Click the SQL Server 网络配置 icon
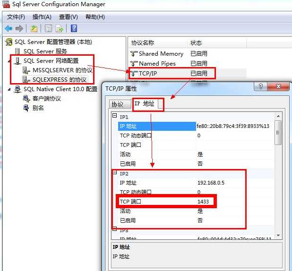 (17, 61)
